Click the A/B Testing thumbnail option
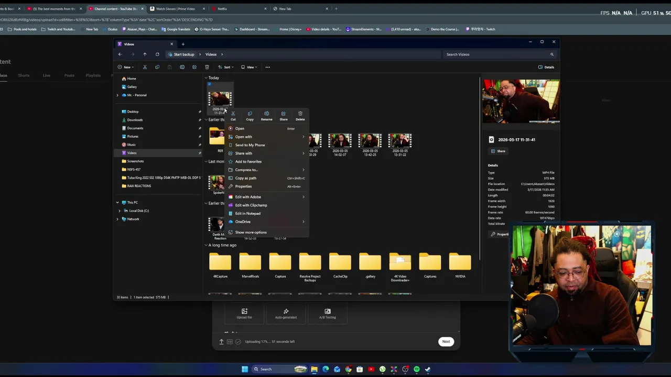 tap(328, 313)
